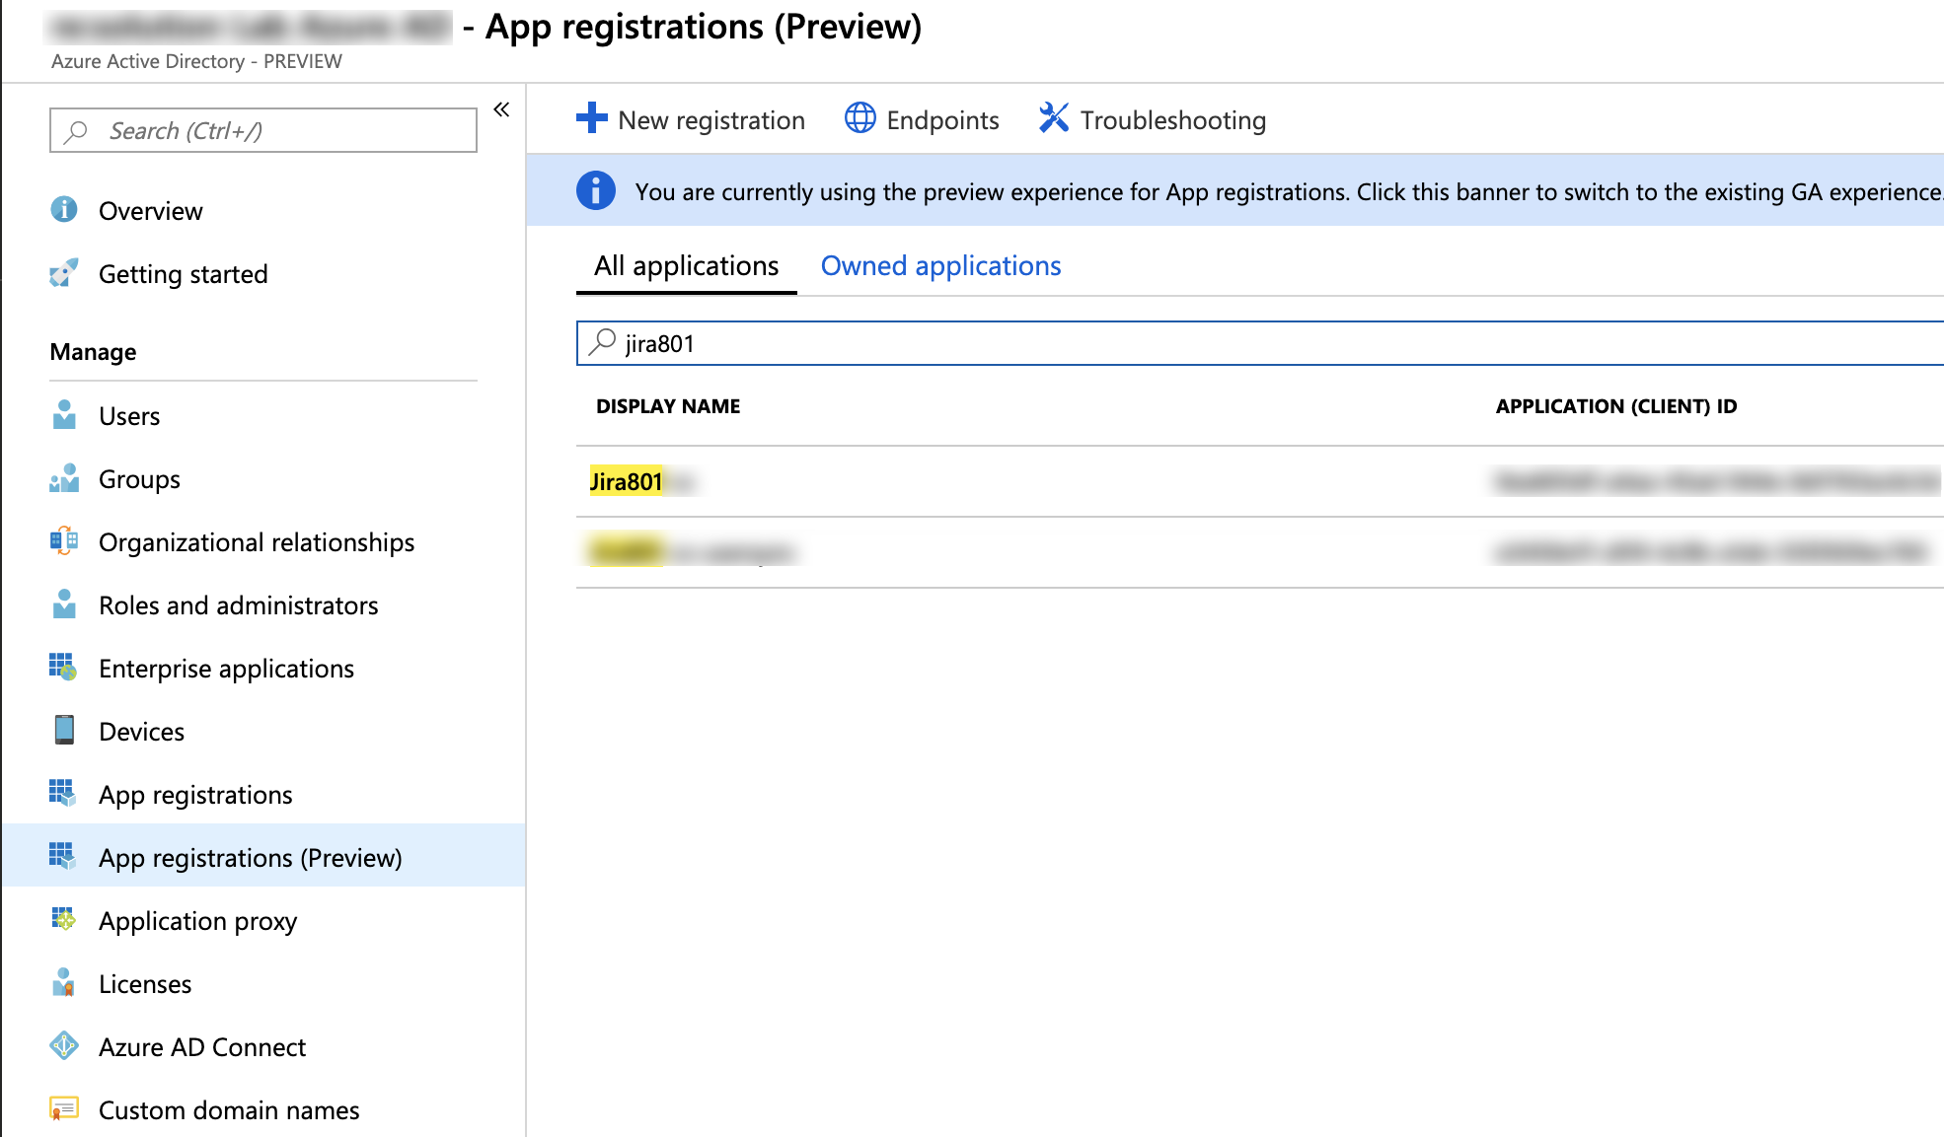This screenshot has height=1137, width=1944.
Task: Click the DISPLAY NAME column header
Action: pos(668,406)
